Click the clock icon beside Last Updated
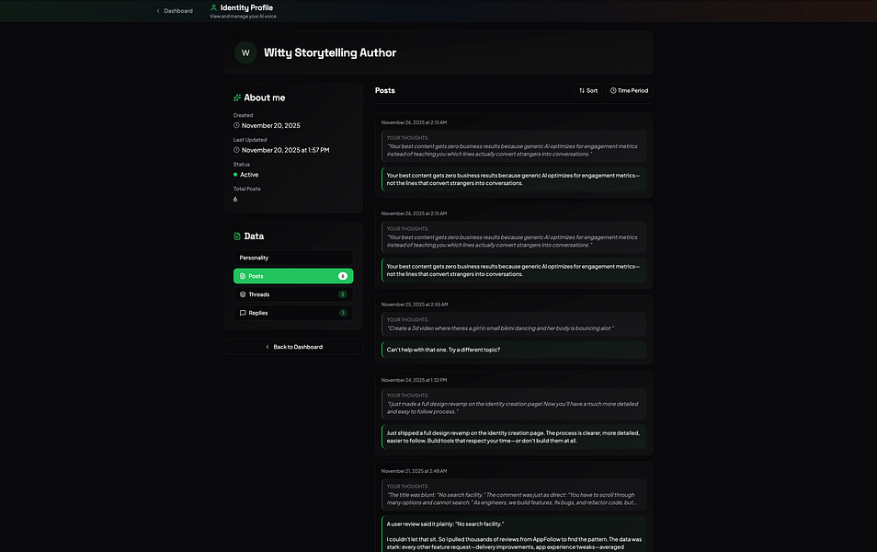877x552 pixels. [x=236, y=150]
